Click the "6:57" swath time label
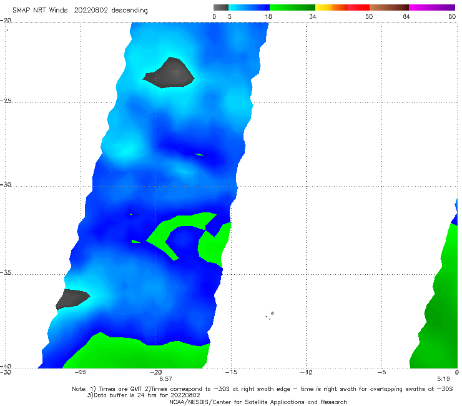462x406 pixels. point(165,379)
